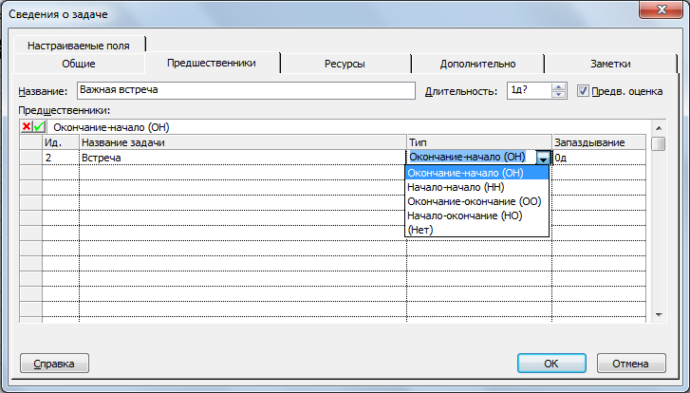Select the Запаздывание cell showing 0д
690x393 pixels.
(x=599, y=158)
